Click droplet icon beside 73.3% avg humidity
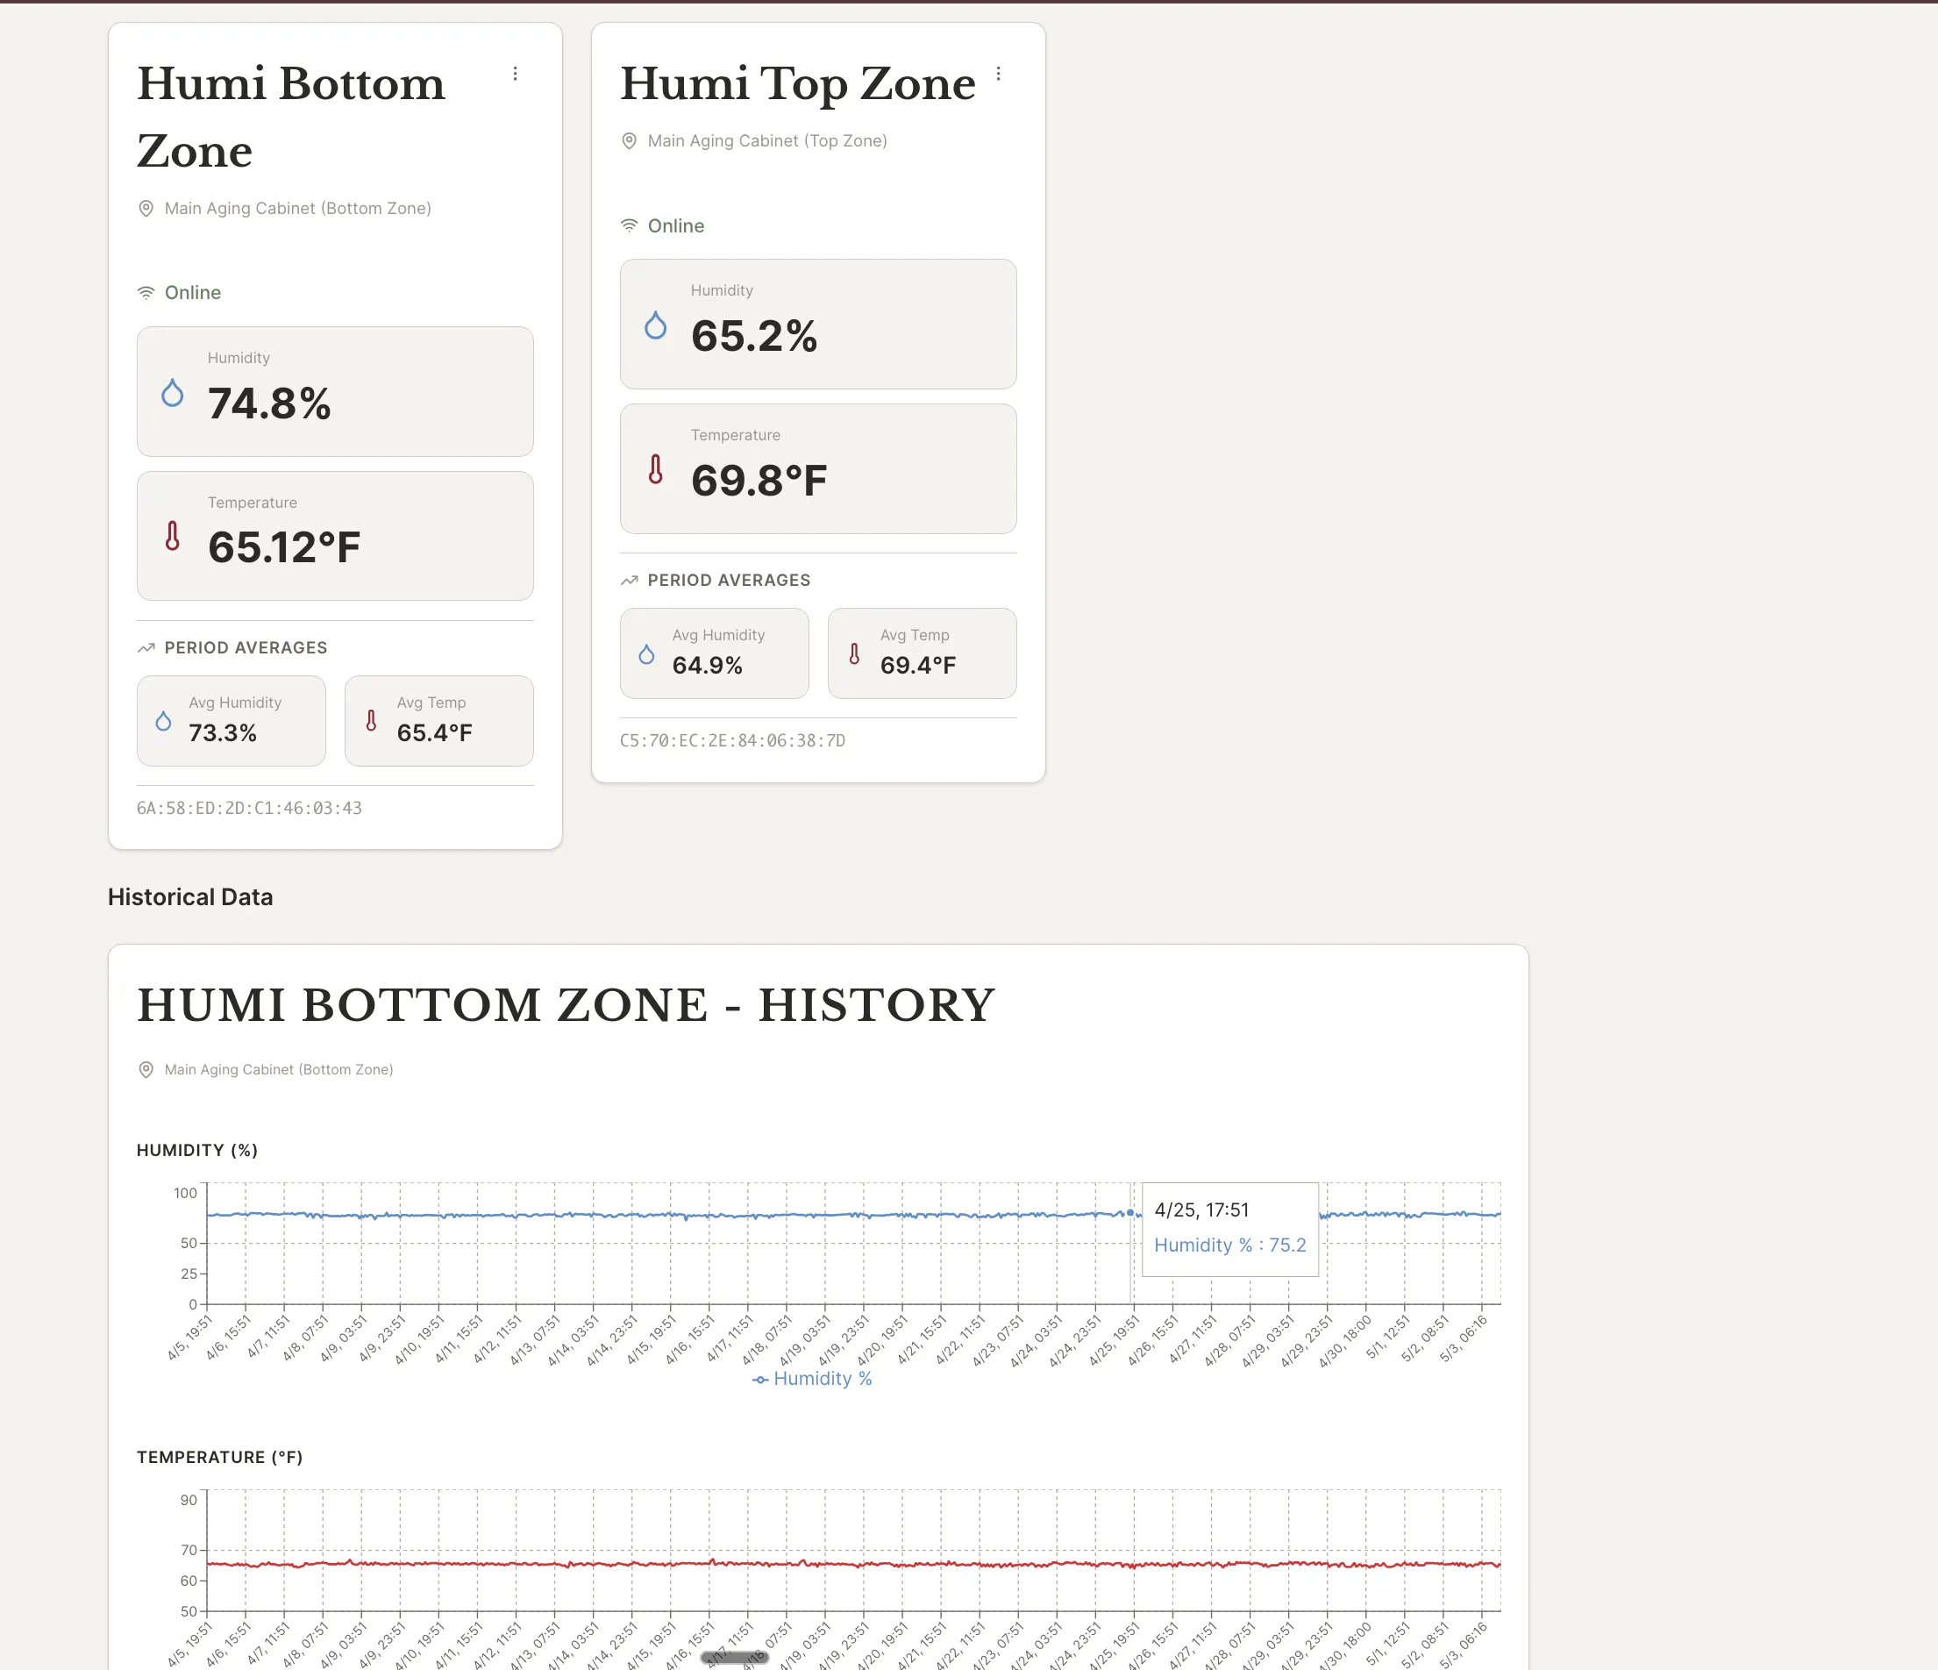The image size is (1938, 1670). (x=164, y=721)
